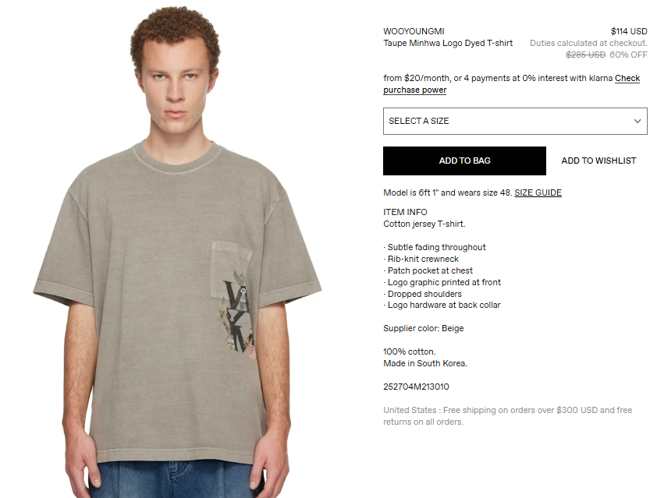Click the Made in South Korea line
The height and width of the screenshot is (498, 650).
[x=425, y=363]
